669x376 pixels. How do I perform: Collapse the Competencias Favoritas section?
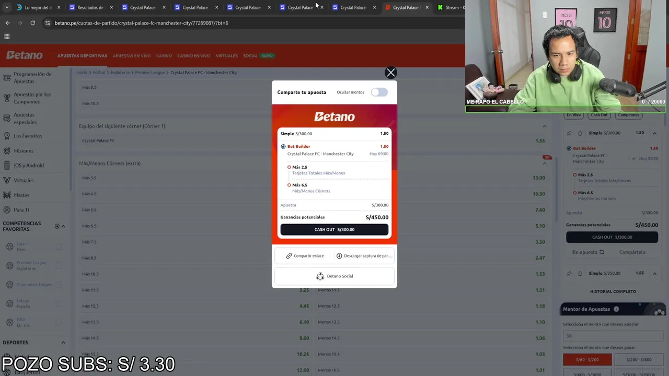[63, 226]
